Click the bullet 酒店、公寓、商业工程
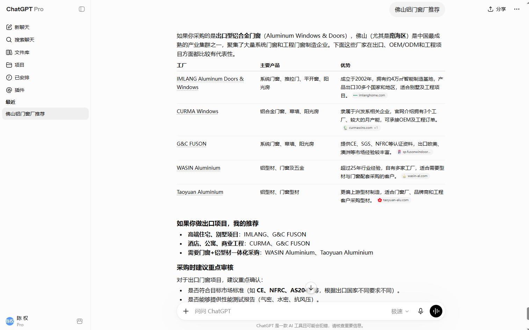 (249, 243)
